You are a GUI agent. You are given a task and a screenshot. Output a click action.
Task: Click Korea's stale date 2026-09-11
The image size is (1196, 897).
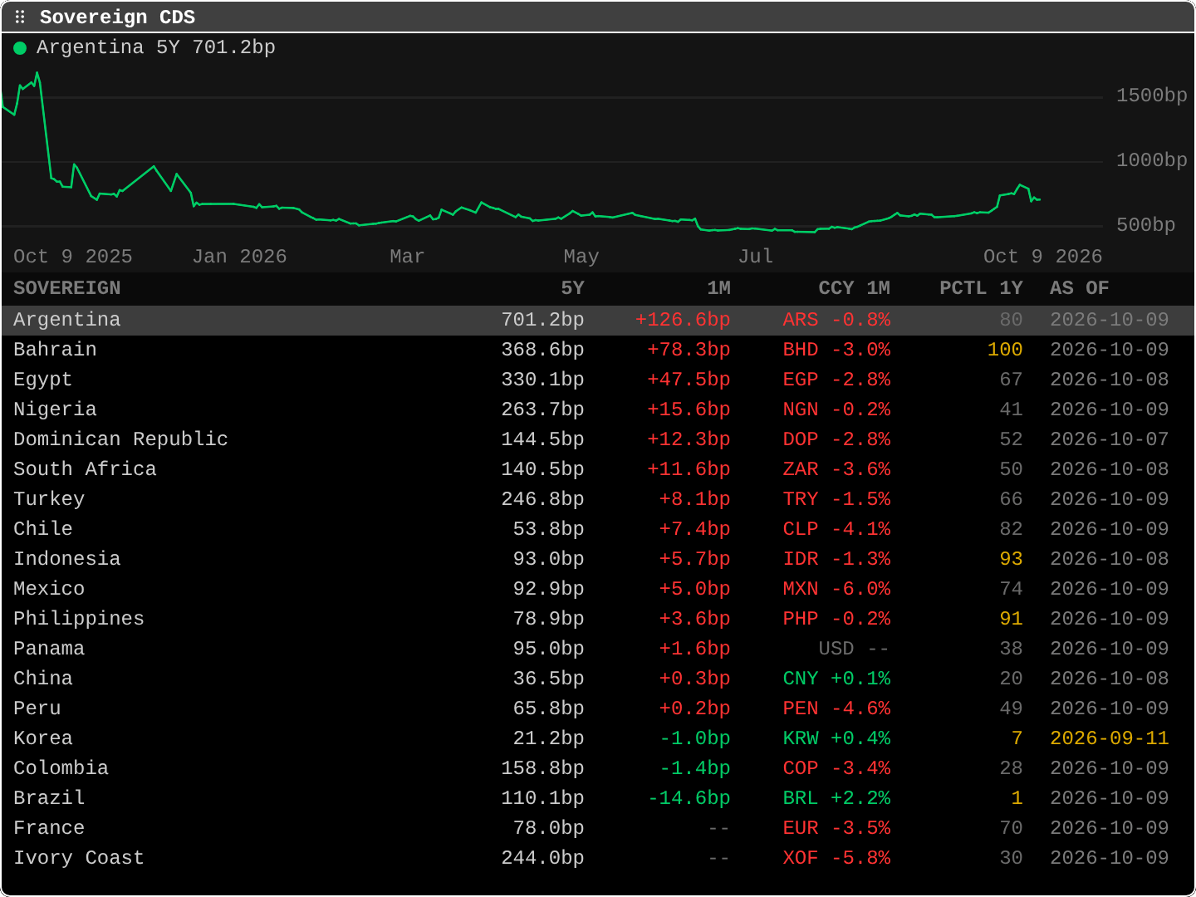pos(1109,738)
